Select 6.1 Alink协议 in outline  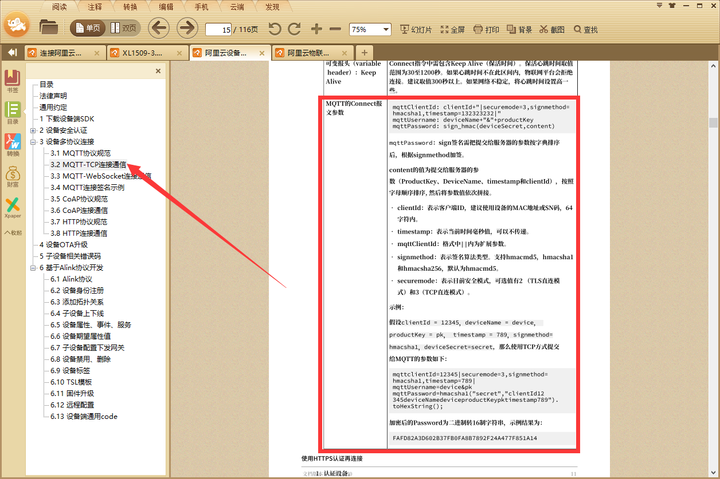tap(71, 279)
